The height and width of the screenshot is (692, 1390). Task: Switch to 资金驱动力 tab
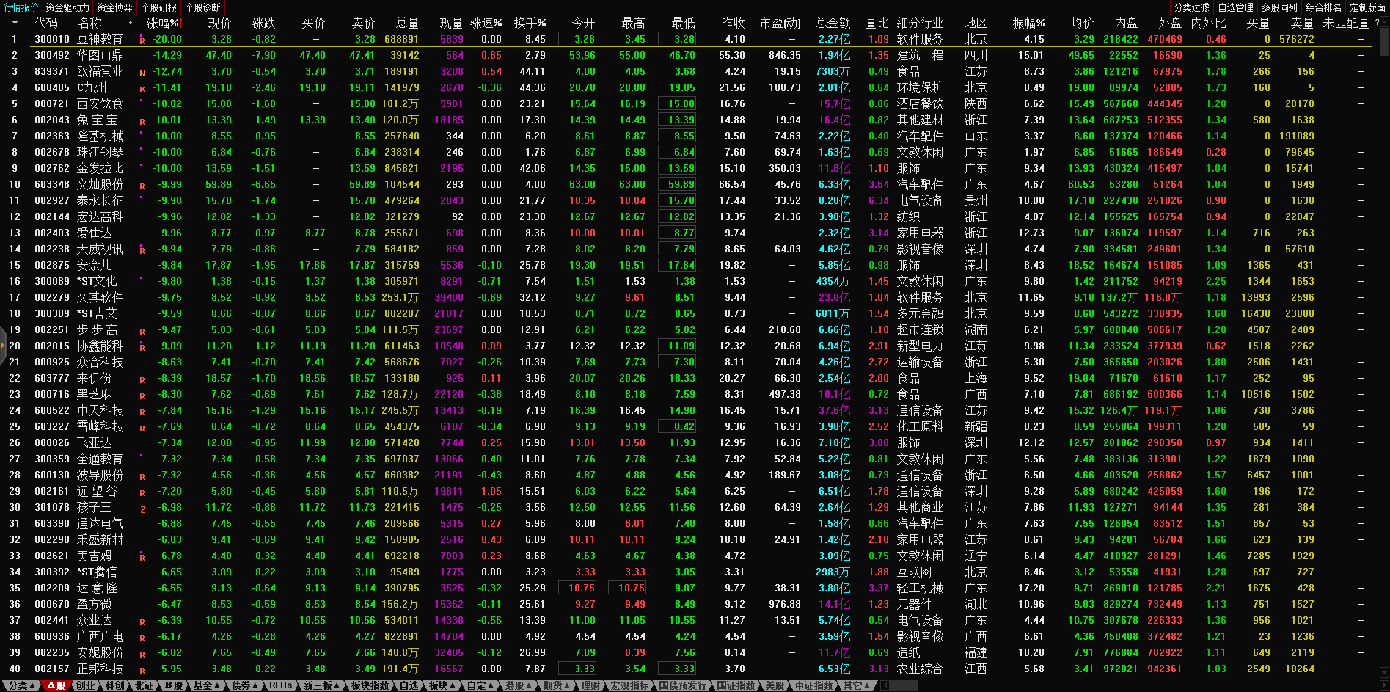point(67,7)
